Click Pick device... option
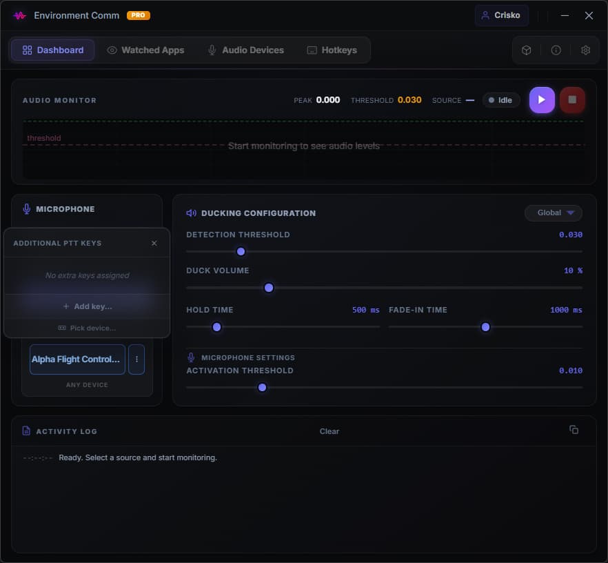Image resolution: width=608 pixels, height=563 pixels. (x=88, y=328)
